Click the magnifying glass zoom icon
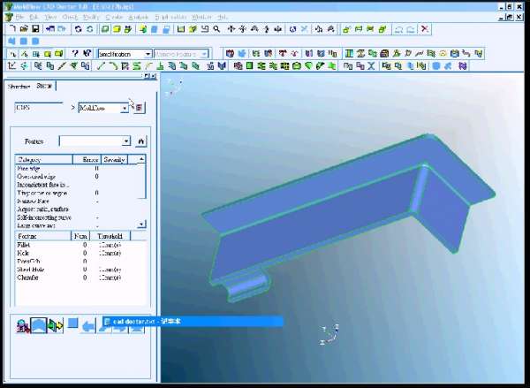This screenshot has width=530, height=388. (x=216, y=29)
